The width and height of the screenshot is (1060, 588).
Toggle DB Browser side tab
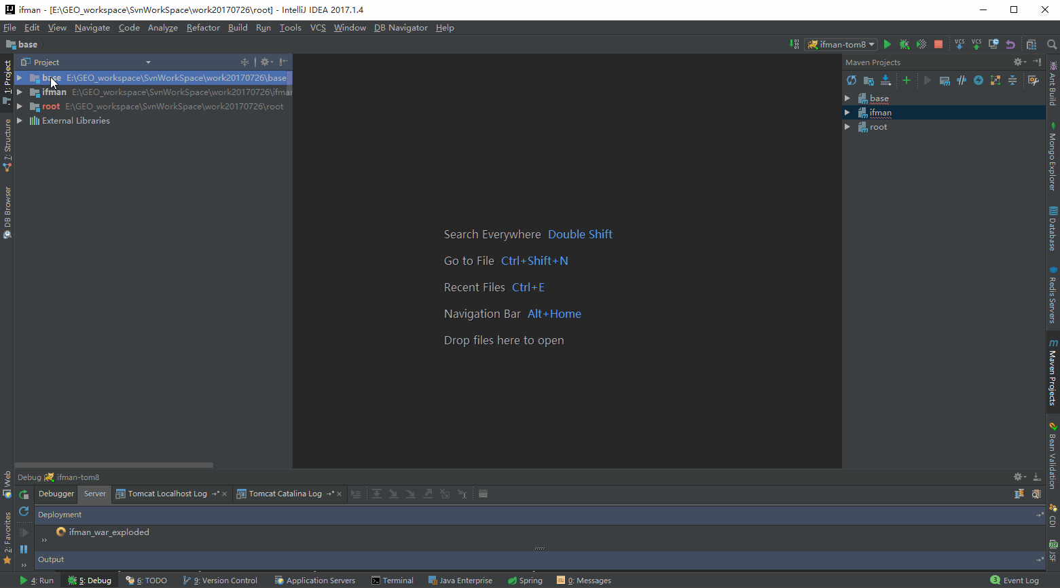7,213
